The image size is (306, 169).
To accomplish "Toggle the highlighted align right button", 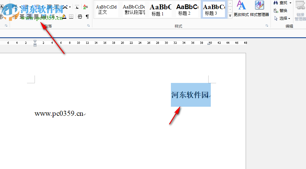I will pyautogui.click(x=29, y=17).
